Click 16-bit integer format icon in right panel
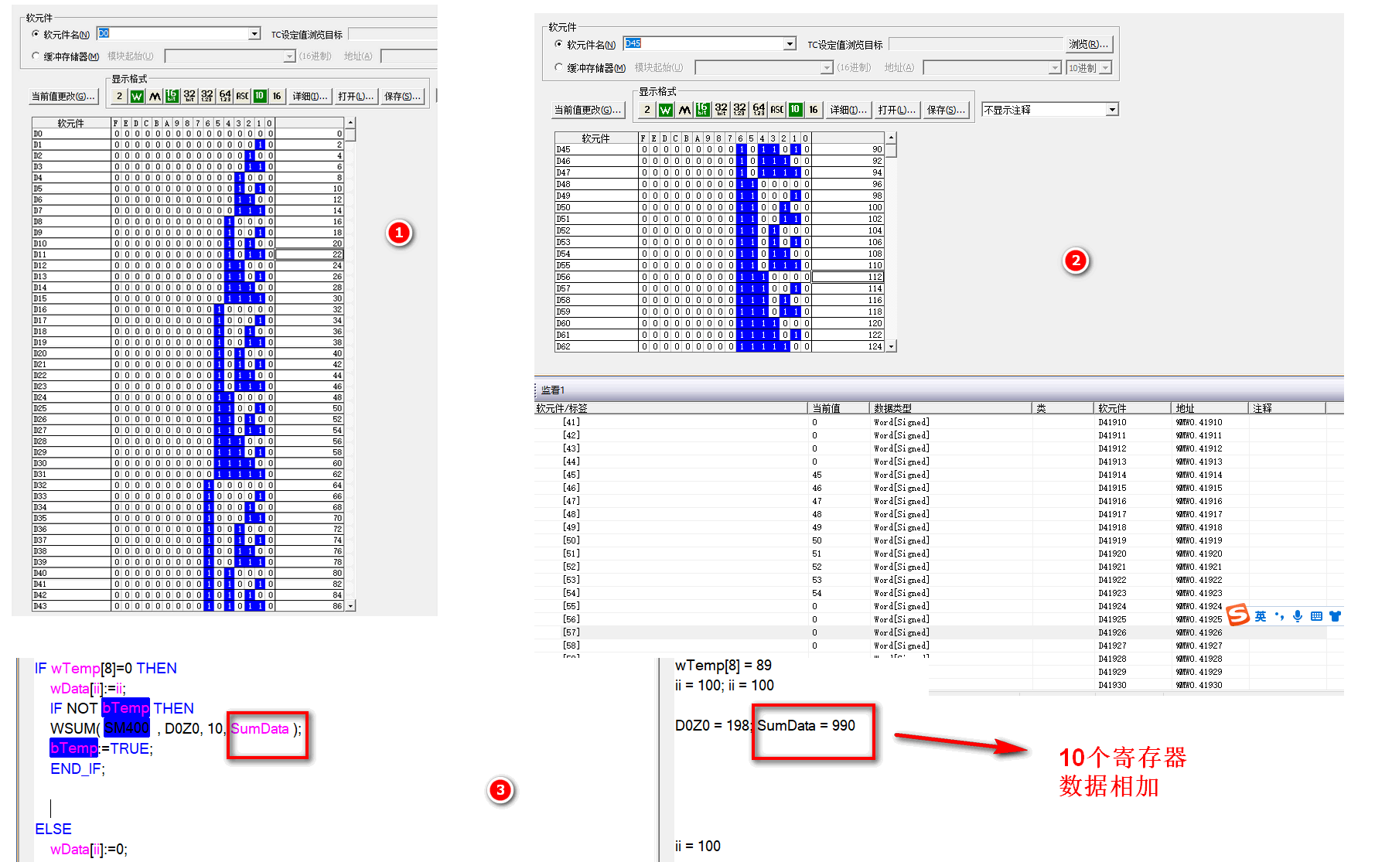The width and height of the screenshot is (1375, 862). point(702,110)
